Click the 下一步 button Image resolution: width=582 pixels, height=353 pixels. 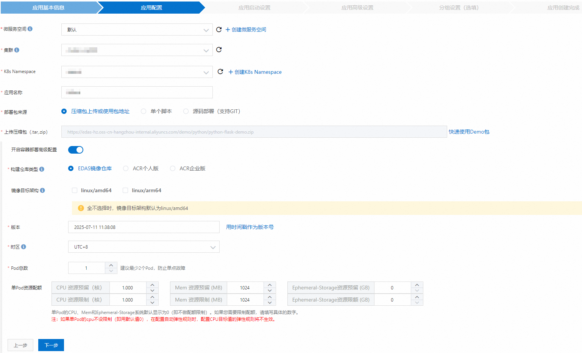pyautogui.click(x=51, y=345)
